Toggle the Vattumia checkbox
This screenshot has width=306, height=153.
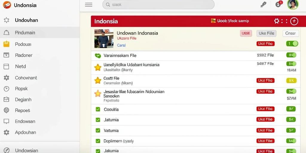(98, 130)
